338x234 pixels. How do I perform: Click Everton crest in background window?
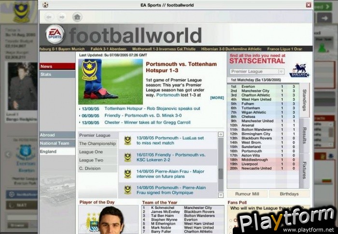(x=26, y=152)
